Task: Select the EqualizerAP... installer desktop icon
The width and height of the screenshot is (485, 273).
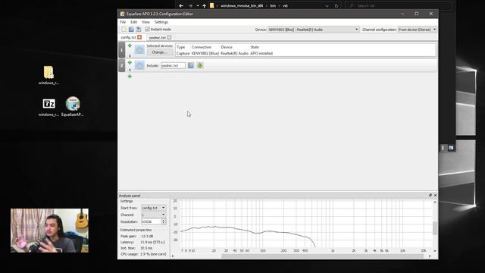Action: pyautogui.click(x=73, y=107)
